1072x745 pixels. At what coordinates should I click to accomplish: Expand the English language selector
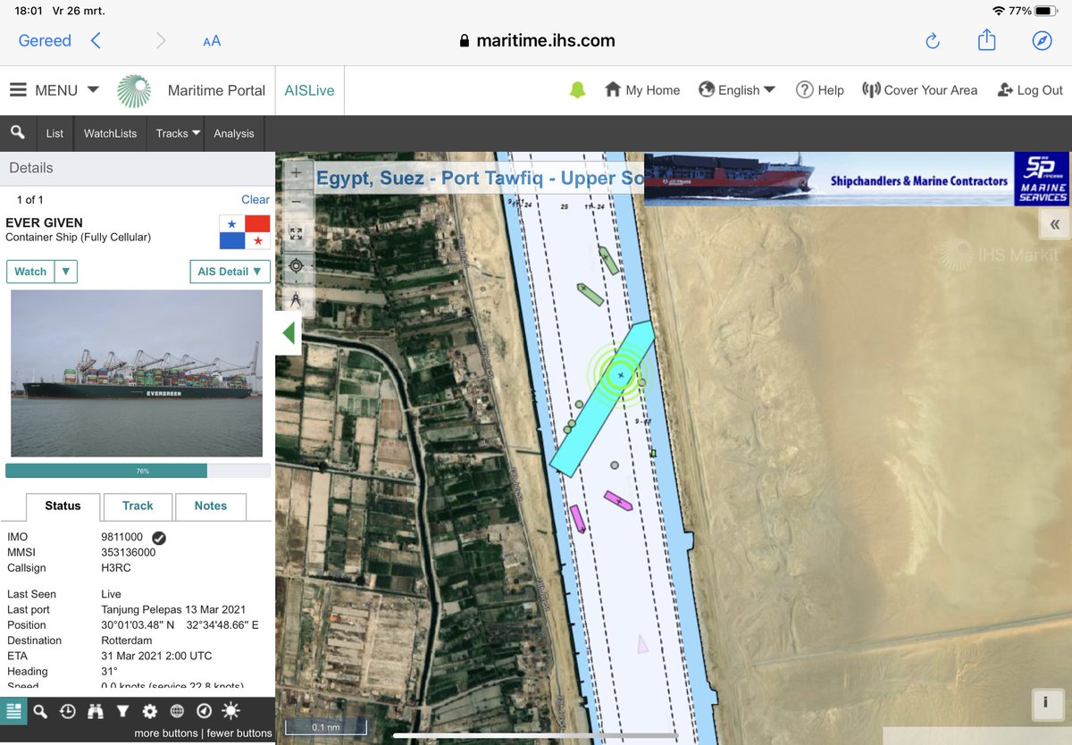pos(737,90)
